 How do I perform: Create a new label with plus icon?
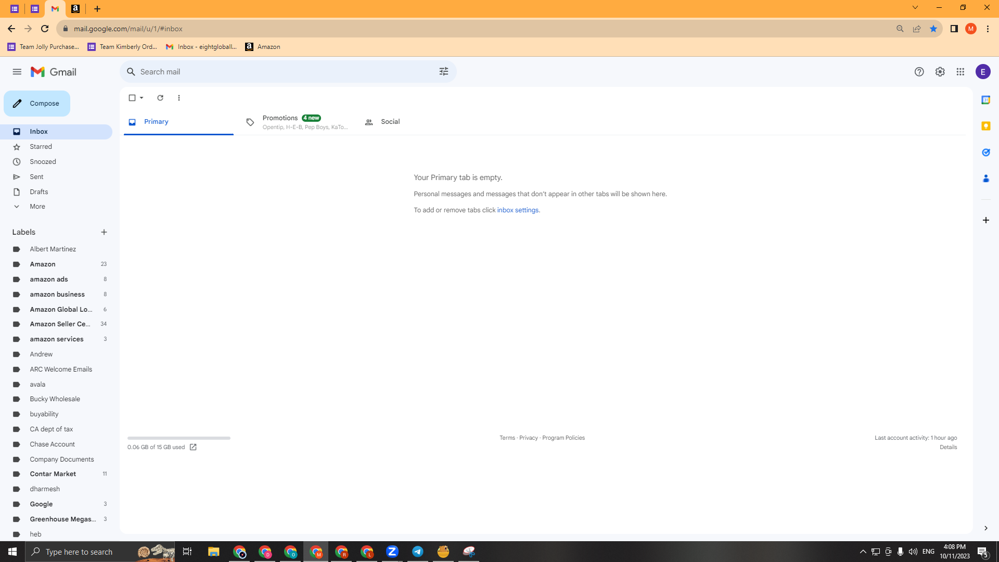point(104,232)
